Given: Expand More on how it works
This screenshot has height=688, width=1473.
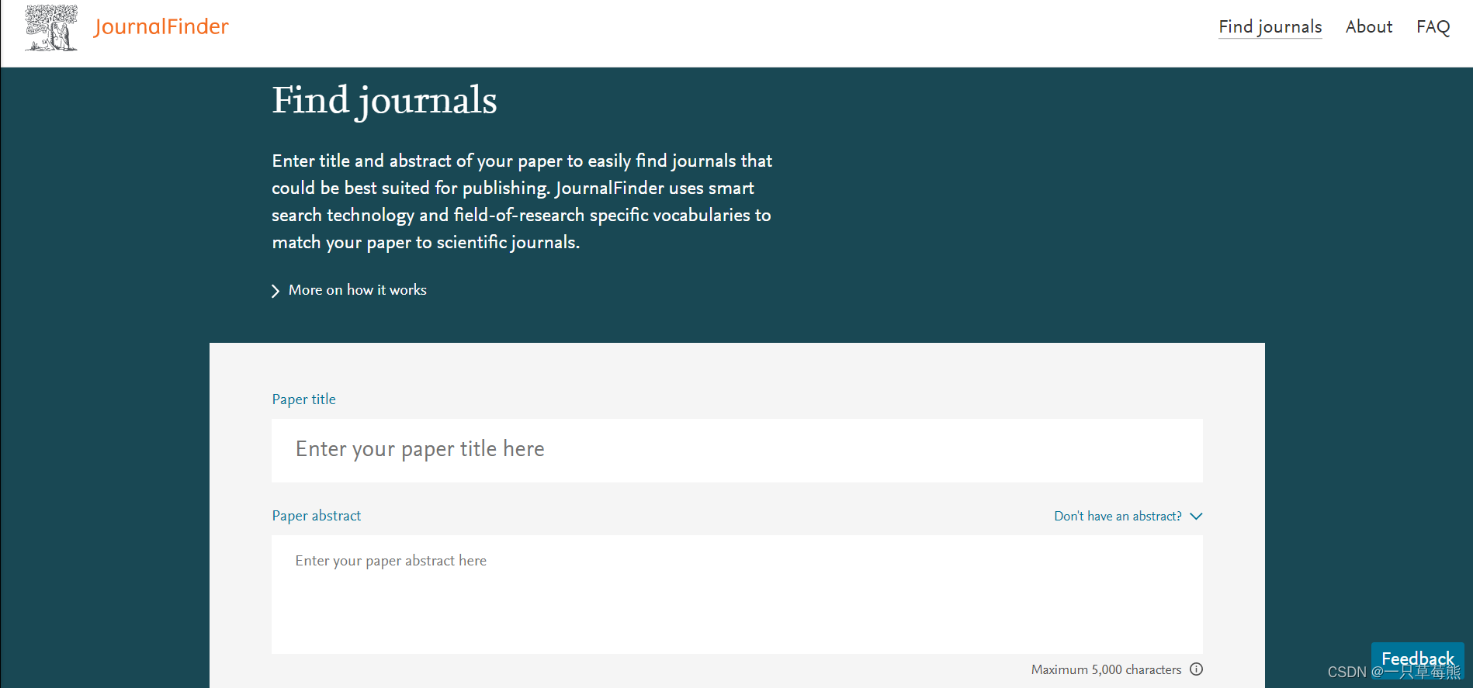Looking at the screenshot, I should coord(349,290).
